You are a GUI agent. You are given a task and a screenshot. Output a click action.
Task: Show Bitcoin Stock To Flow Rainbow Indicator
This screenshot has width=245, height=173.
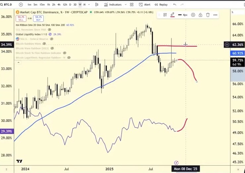(65, 53)
